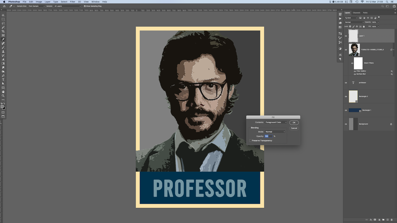Select the Eraser tool
Viewport: 397px width, 223px height.
(3, 59)
